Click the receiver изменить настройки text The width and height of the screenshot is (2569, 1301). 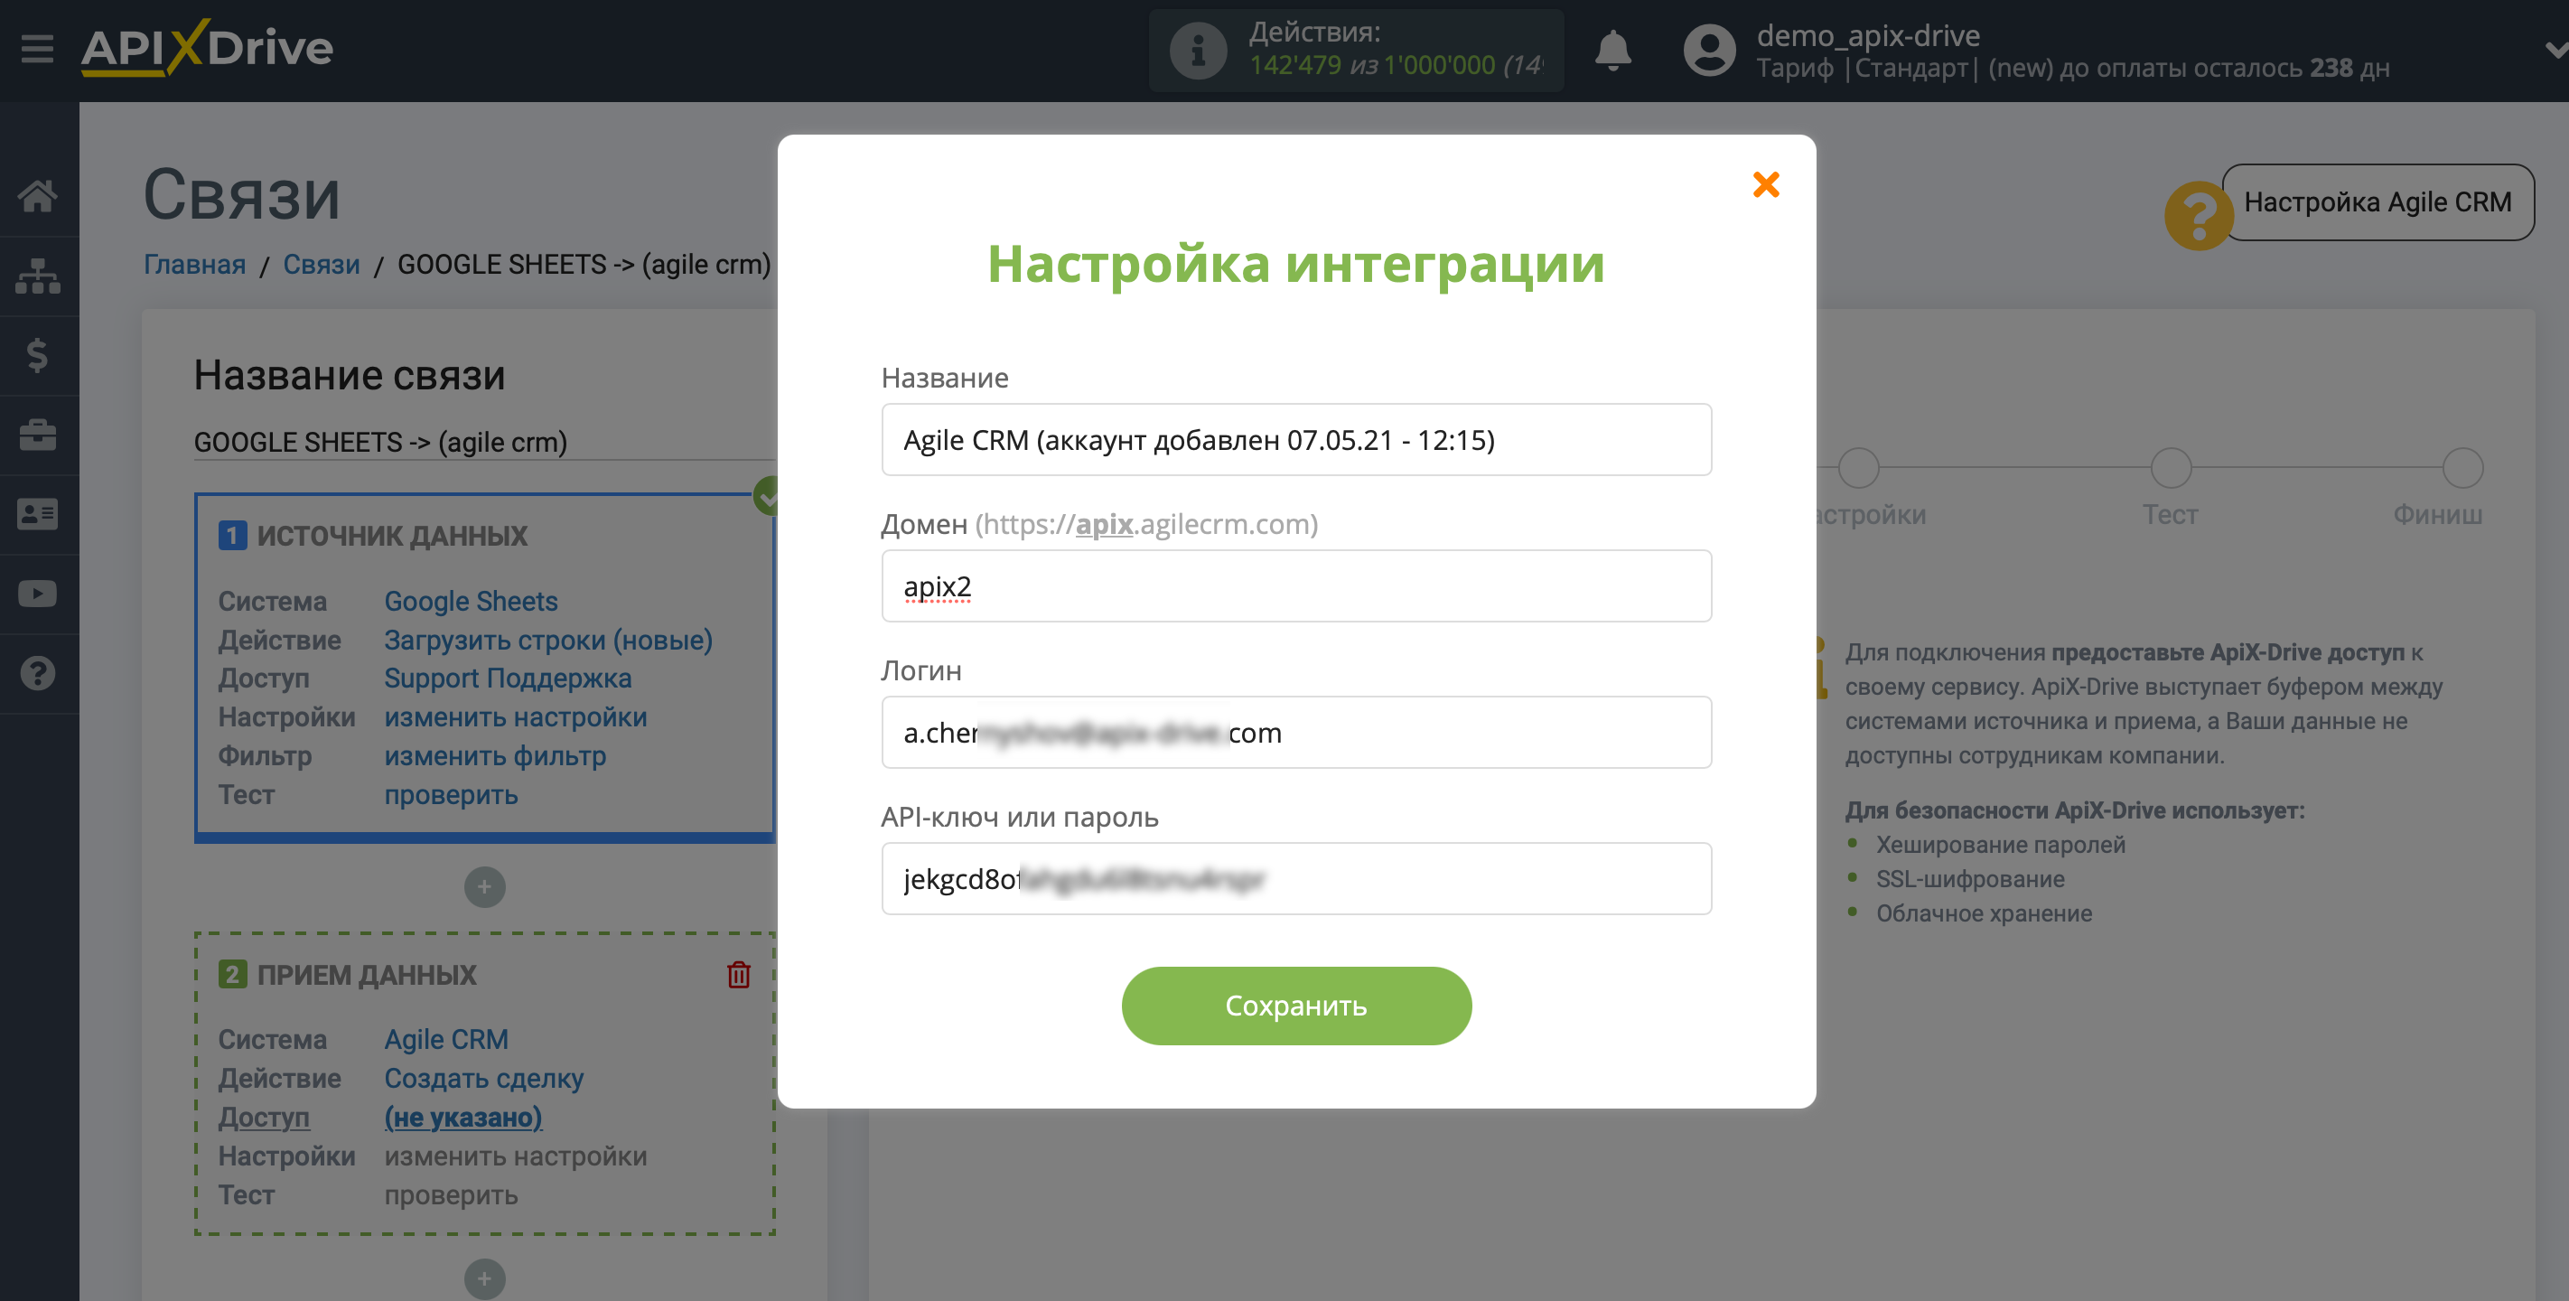point(516,1156)
